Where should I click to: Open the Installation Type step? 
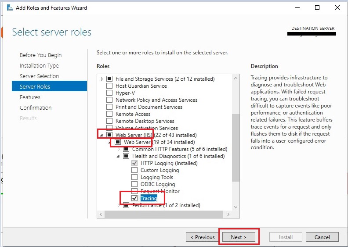click(39, 65)
